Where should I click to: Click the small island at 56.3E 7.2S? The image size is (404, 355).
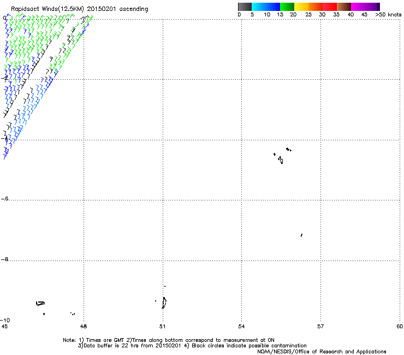pos(301,235)
